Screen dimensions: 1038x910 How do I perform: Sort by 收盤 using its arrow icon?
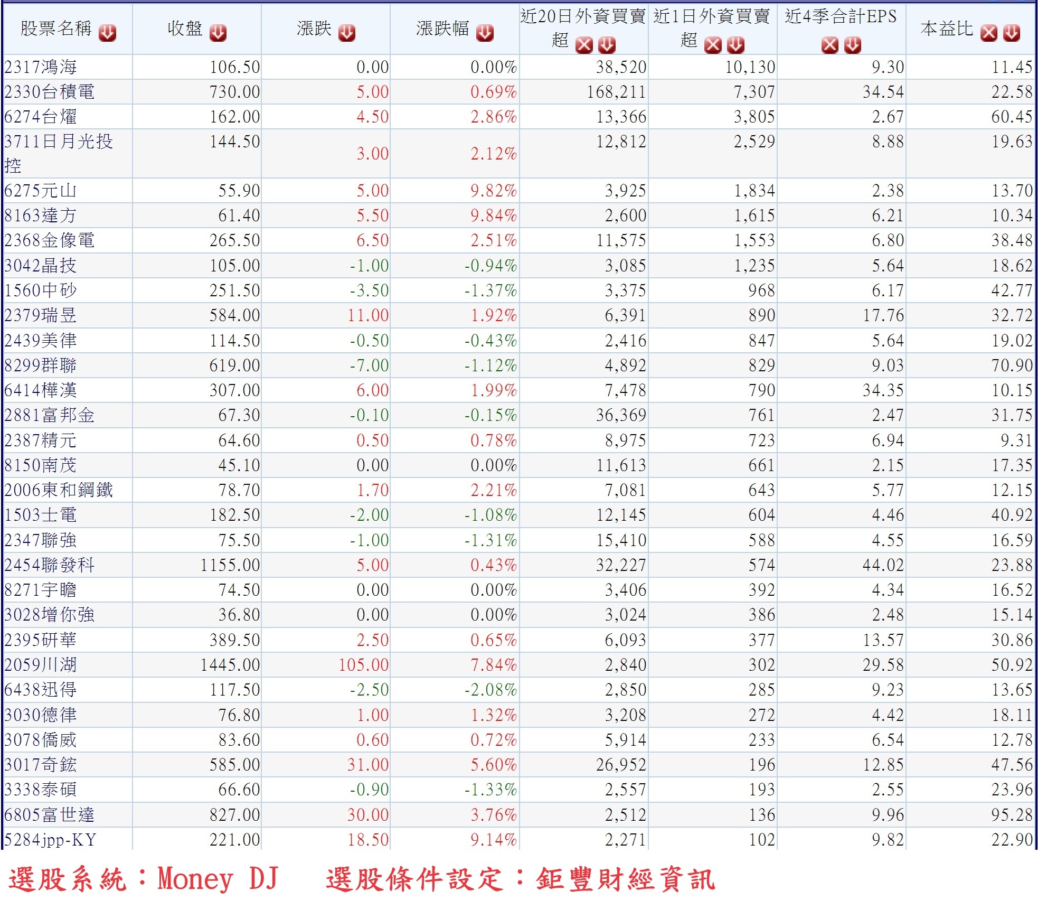click(x=218, y=33)
